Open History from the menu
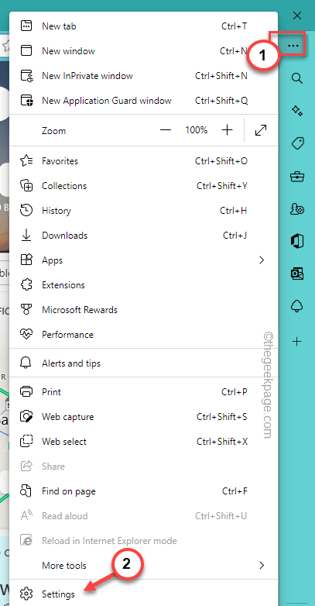315x606 pixels. pos(144,211)
